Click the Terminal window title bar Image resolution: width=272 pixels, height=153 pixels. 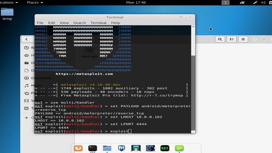(x=115, y=17)
